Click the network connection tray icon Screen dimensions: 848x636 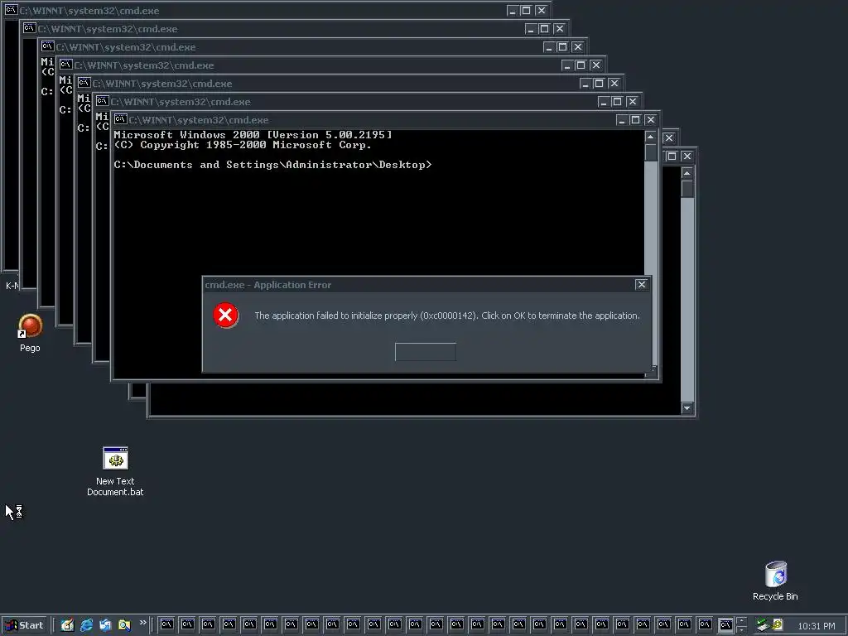pyautogui.click(x=763, y=625)
